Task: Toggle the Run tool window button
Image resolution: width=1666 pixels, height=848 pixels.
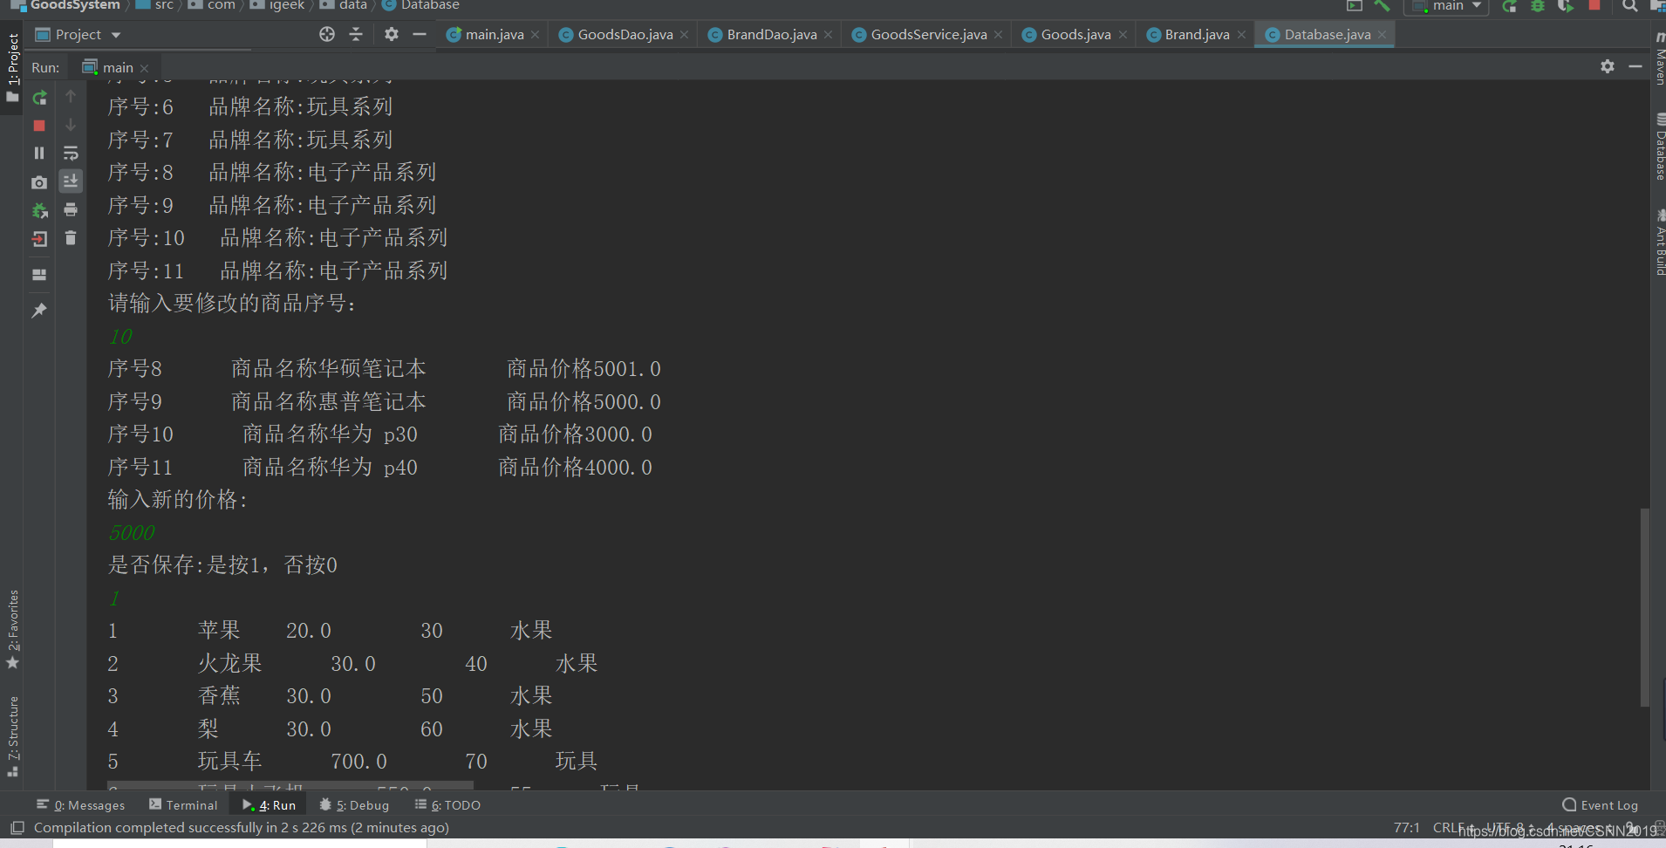Action: tap(270, 805)
